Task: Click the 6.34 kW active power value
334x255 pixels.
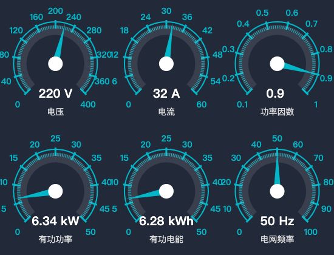Action: tap(55, 221)
